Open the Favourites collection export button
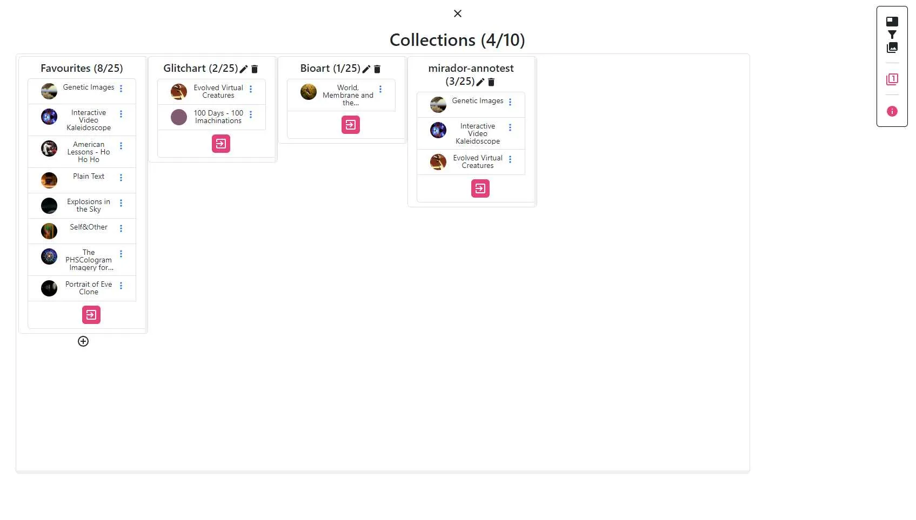The height and width of the screenshot is (520, 916). [91, 315]
